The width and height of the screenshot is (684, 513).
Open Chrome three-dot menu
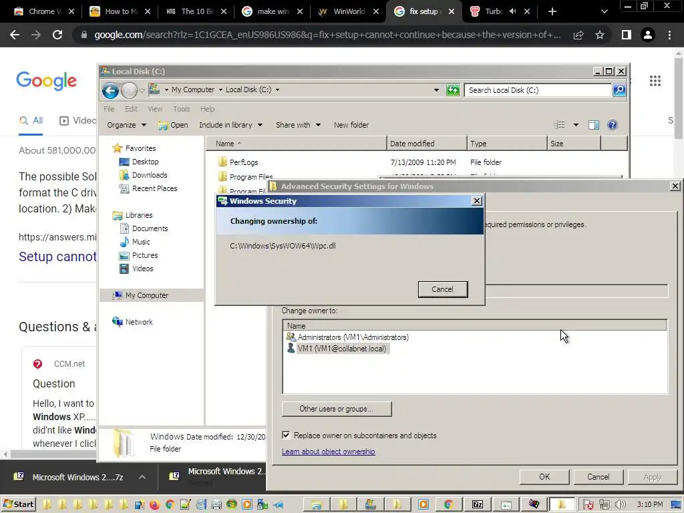pyautogui.click(x=669, y=35)
